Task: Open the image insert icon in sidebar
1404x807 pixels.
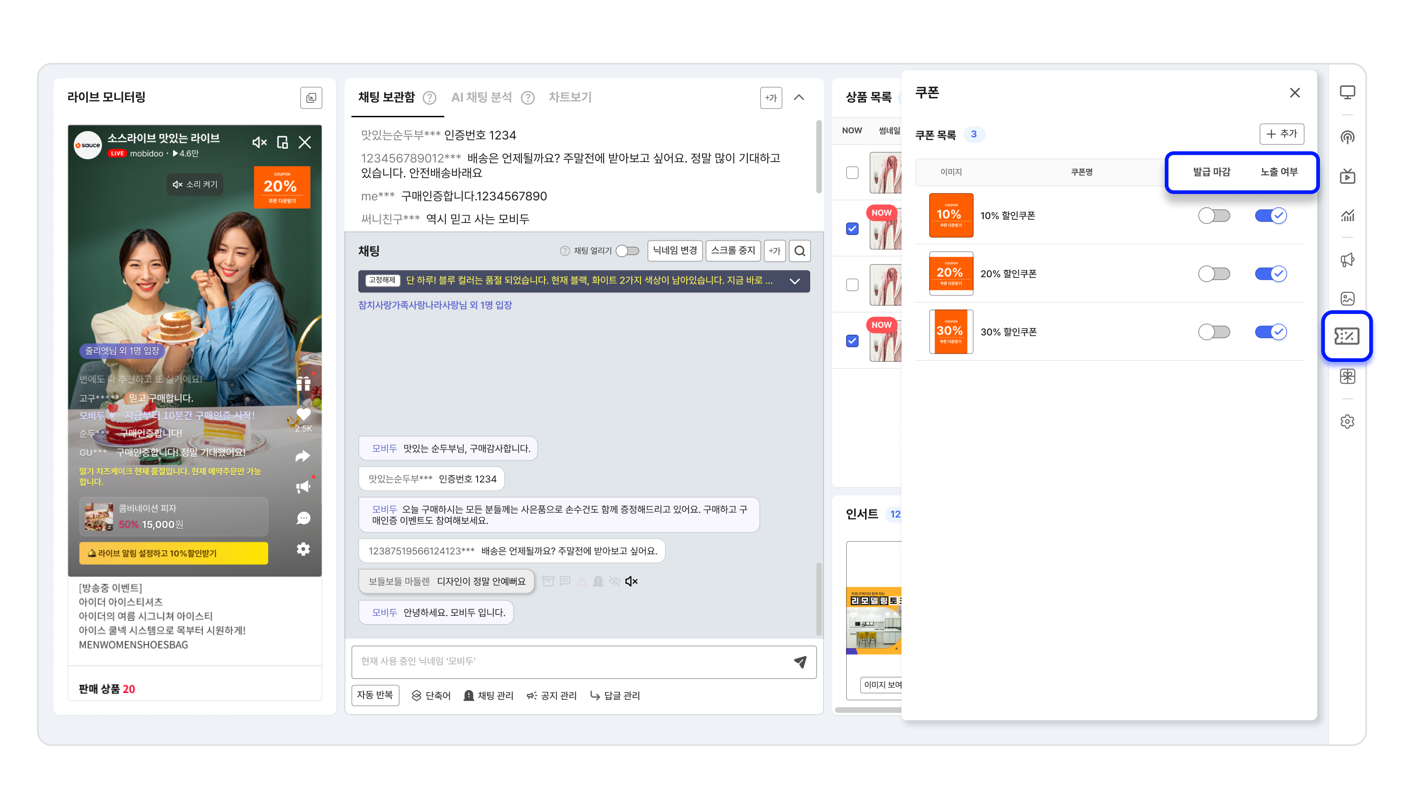Action: coord(1347,299)
